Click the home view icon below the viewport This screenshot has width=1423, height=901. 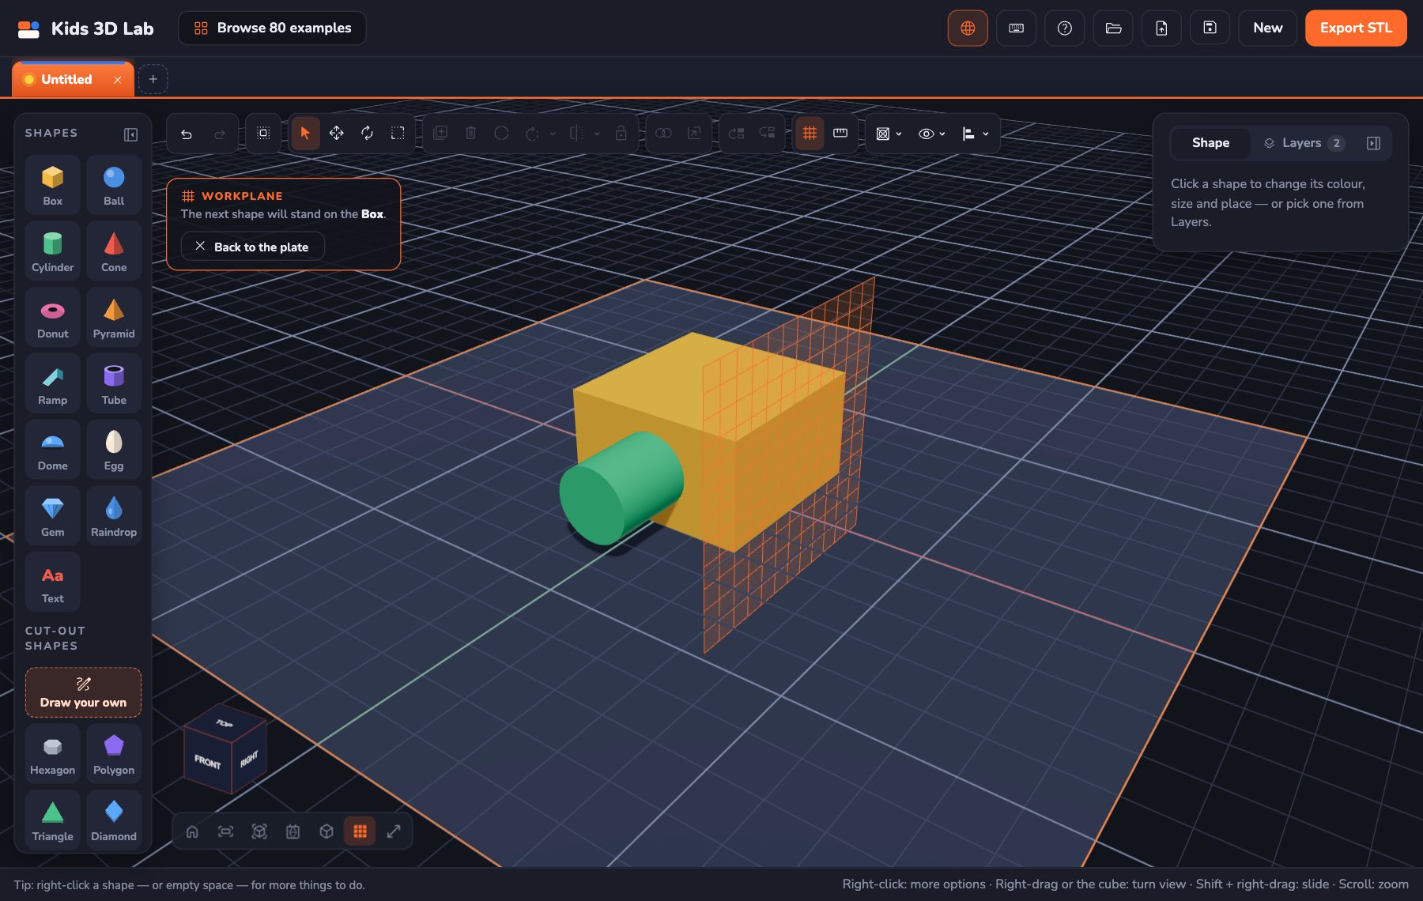[192, 831]
